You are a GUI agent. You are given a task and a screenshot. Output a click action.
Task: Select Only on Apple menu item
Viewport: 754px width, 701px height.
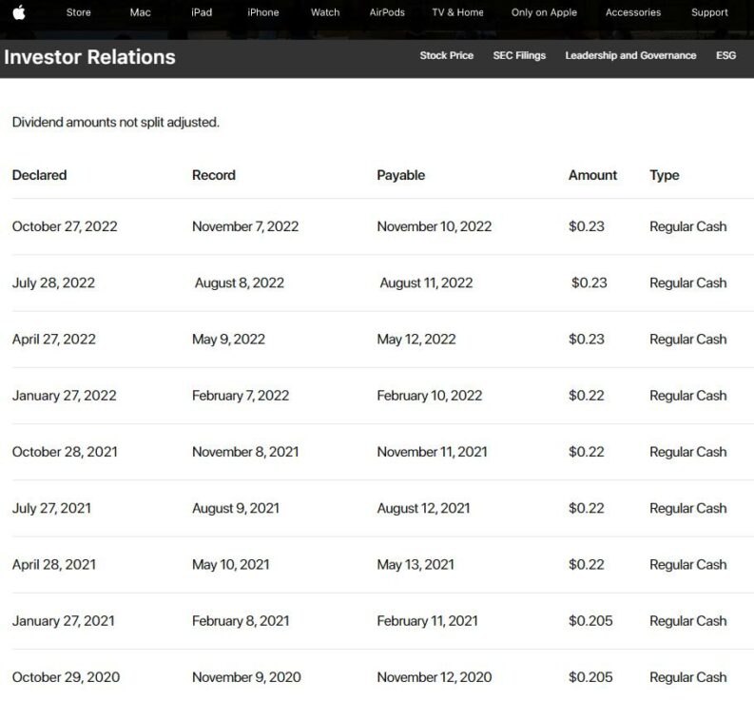(x=544, y=12)
